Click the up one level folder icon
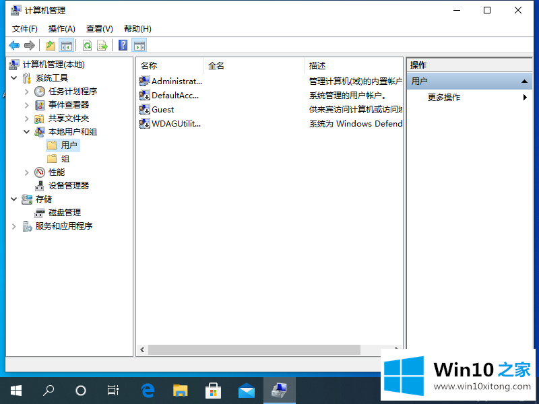This screenshot has width=539, height=404. [50, 45]
